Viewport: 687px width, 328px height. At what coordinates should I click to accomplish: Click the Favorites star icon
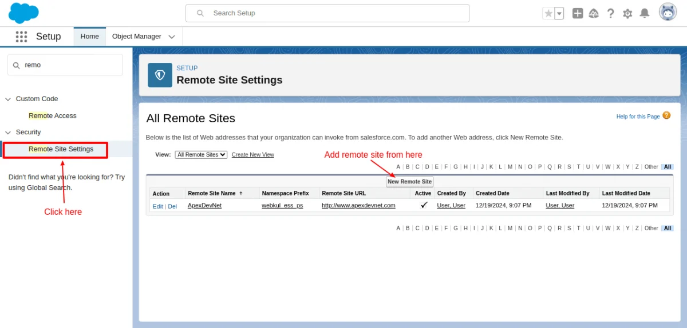pos(548,13)
